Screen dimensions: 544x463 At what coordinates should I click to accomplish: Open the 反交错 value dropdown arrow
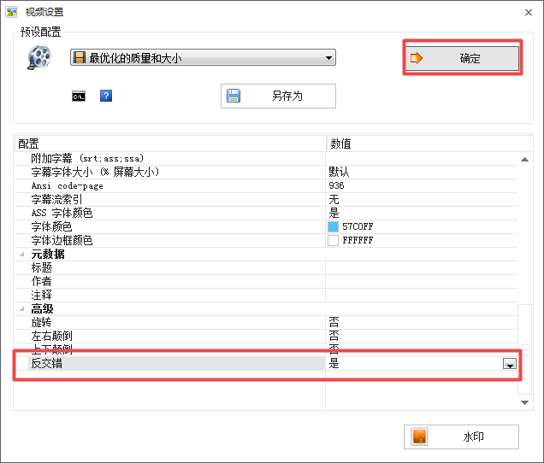click(510, 364)
